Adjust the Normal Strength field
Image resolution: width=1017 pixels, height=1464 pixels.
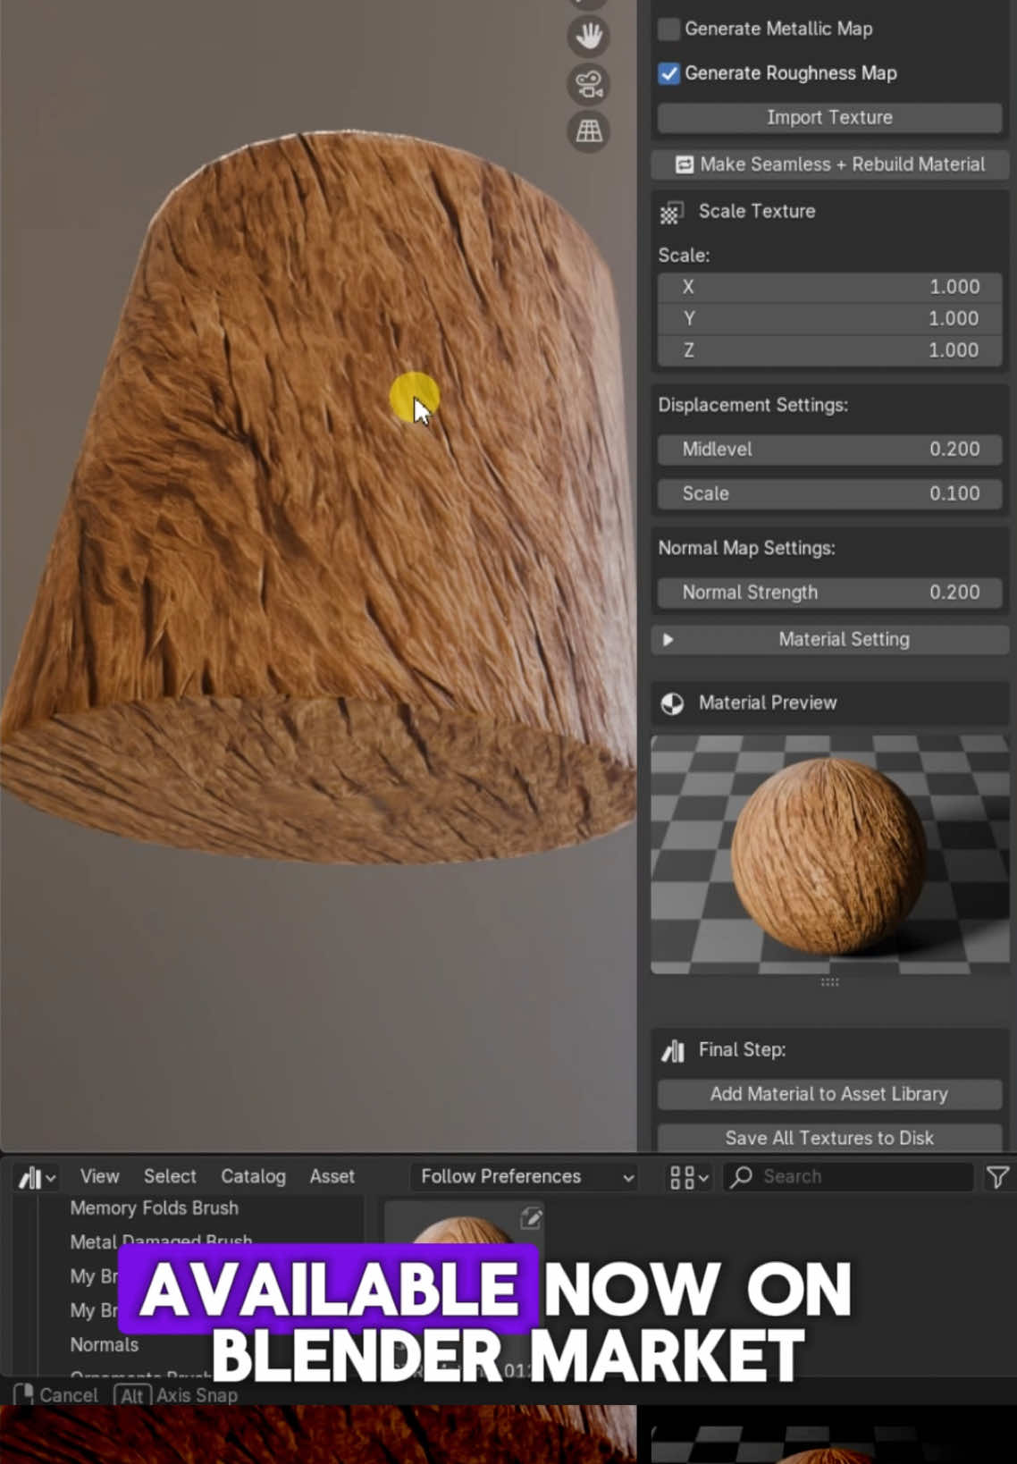point(829,593)
